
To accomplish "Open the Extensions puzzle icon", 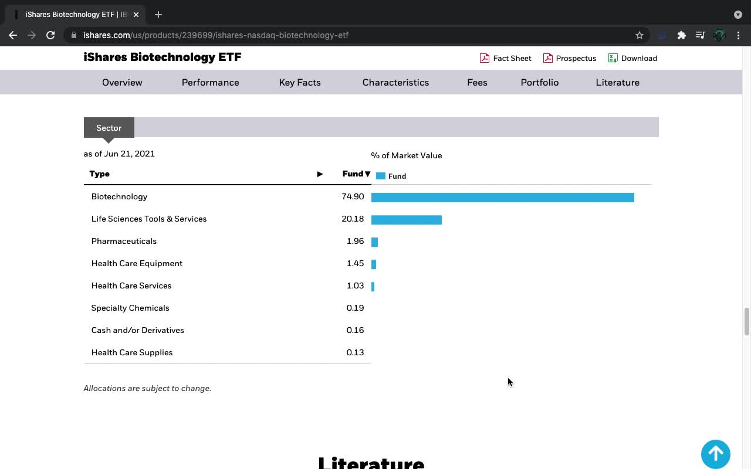I will tap(681, 35).
